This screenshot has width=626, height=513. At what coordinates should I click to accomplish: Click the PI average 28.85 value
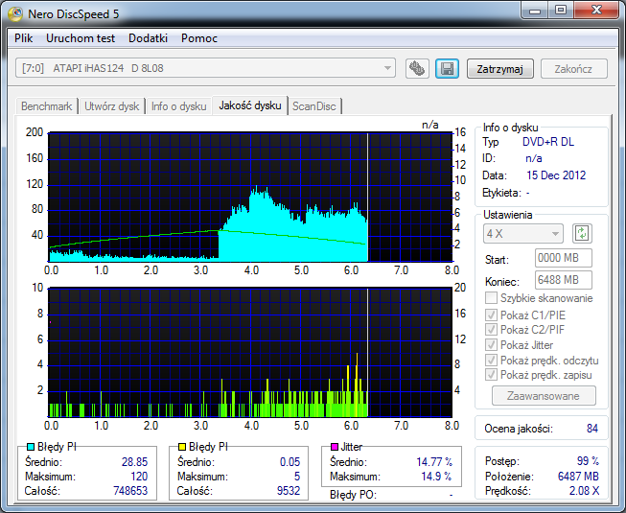coord(134,462)
